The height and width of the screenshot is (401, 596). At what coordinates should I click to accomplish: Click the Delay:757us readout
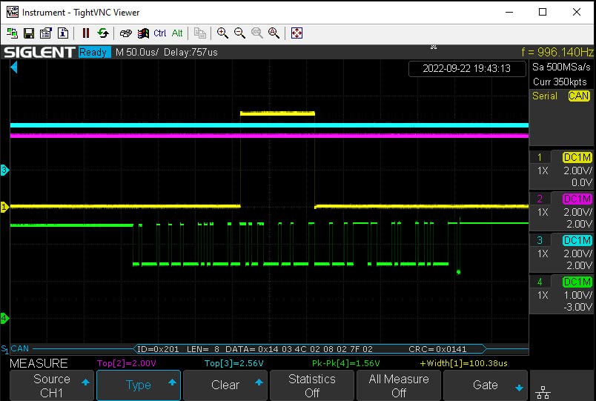(x=191, y=52)
